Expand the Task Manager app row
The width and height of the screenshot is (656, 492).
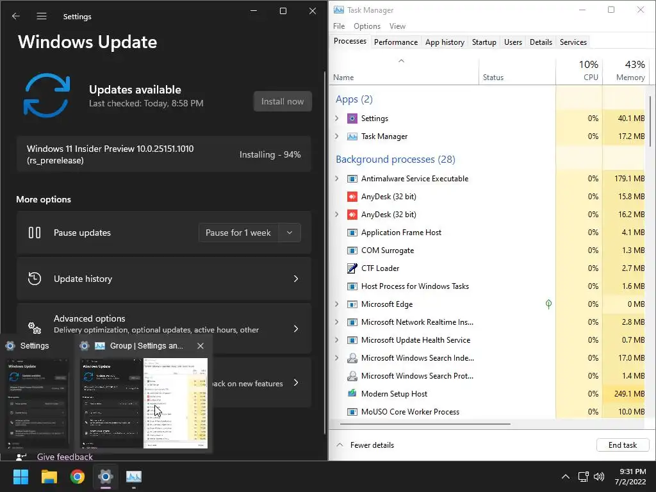click(x=337, y=136)
